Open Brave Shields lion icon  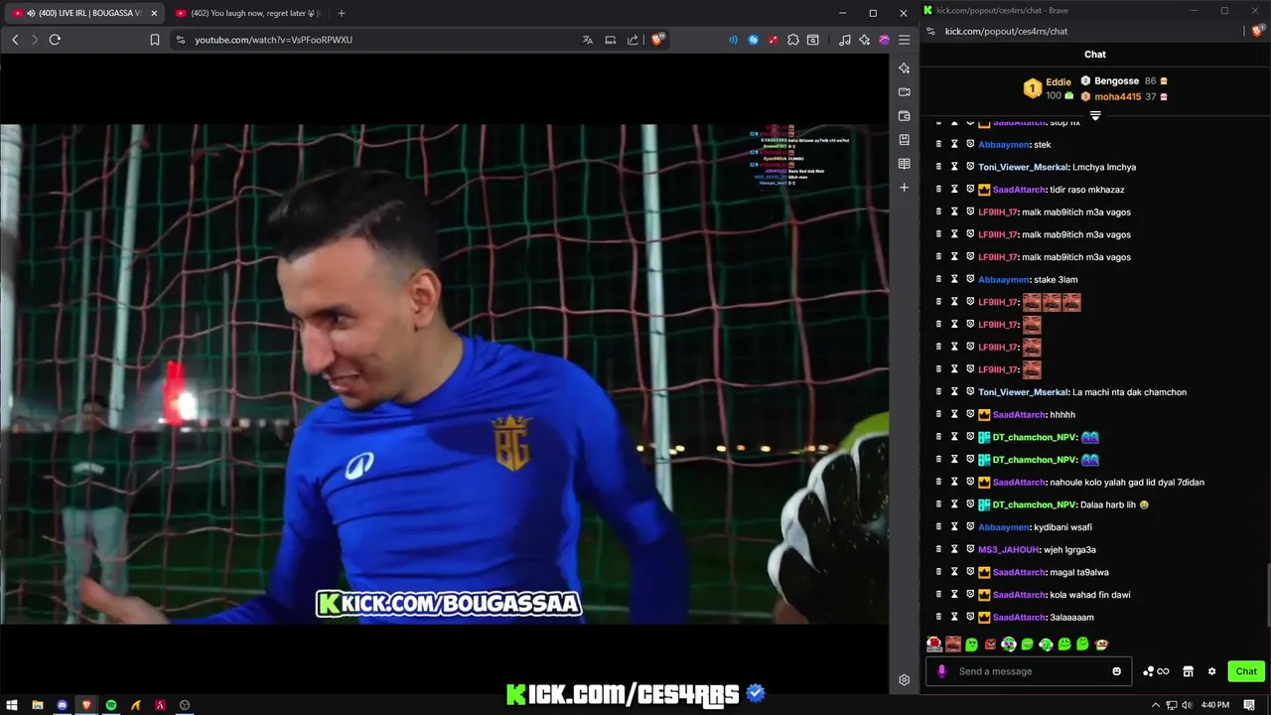point(657,40)
